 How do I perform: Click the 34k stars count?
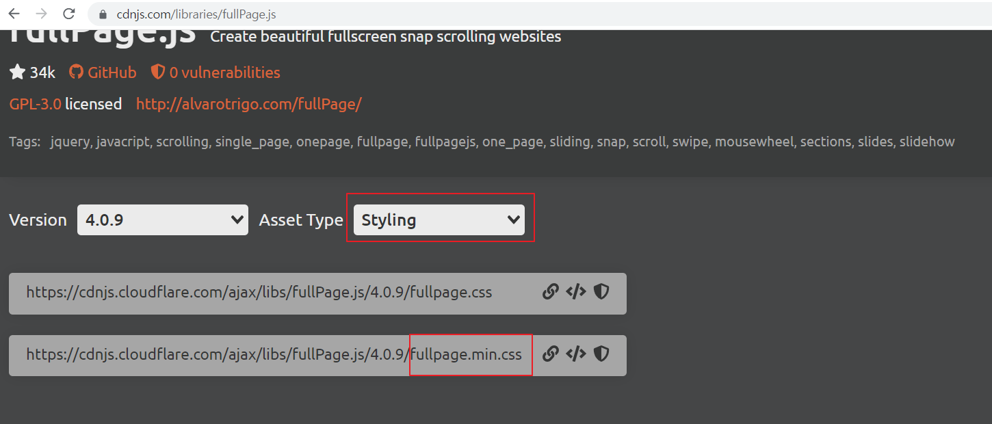click(x=42, y=72)
